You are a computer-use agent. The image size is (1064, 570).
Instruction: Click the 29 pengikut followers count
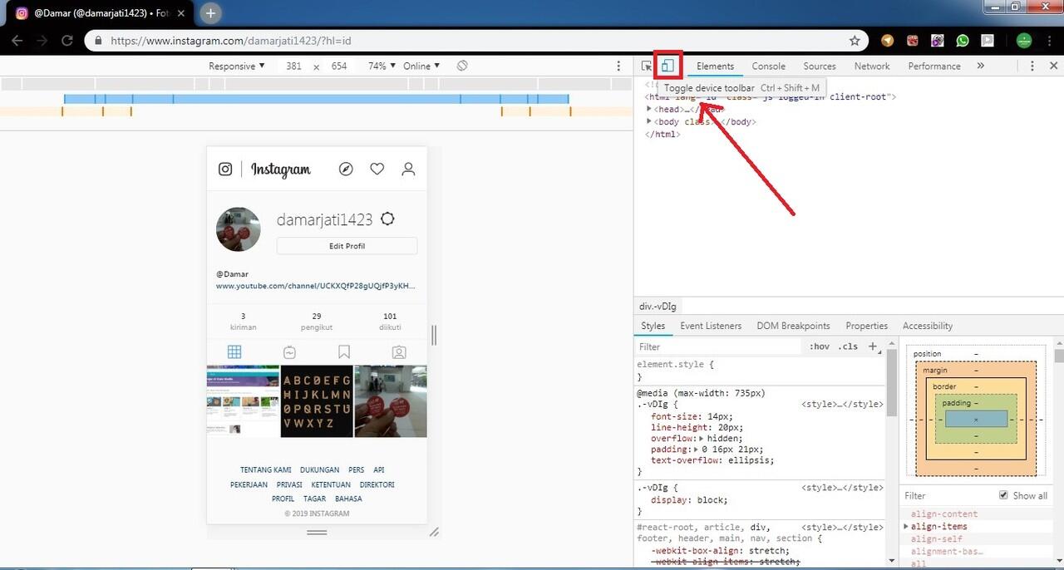(317, 322)
